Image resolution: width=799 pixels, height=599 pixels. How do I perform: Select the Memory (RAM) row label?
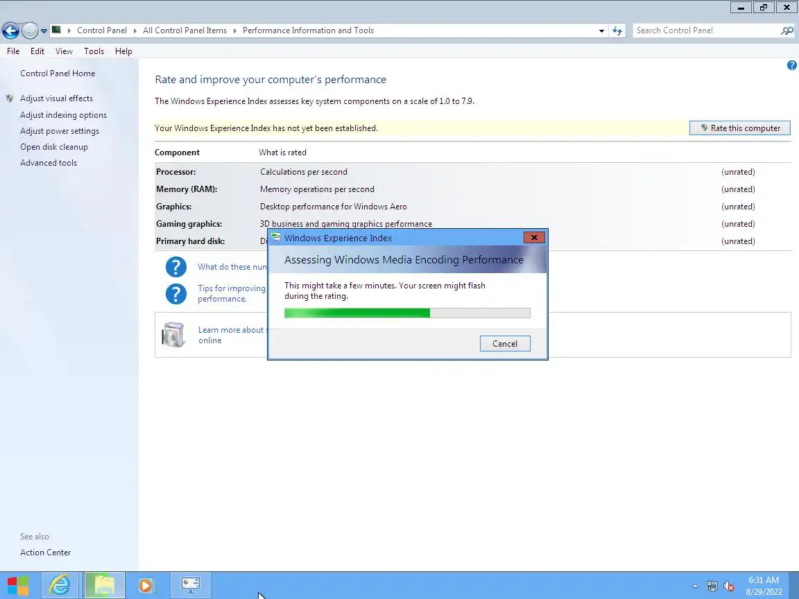click(187, 189)
